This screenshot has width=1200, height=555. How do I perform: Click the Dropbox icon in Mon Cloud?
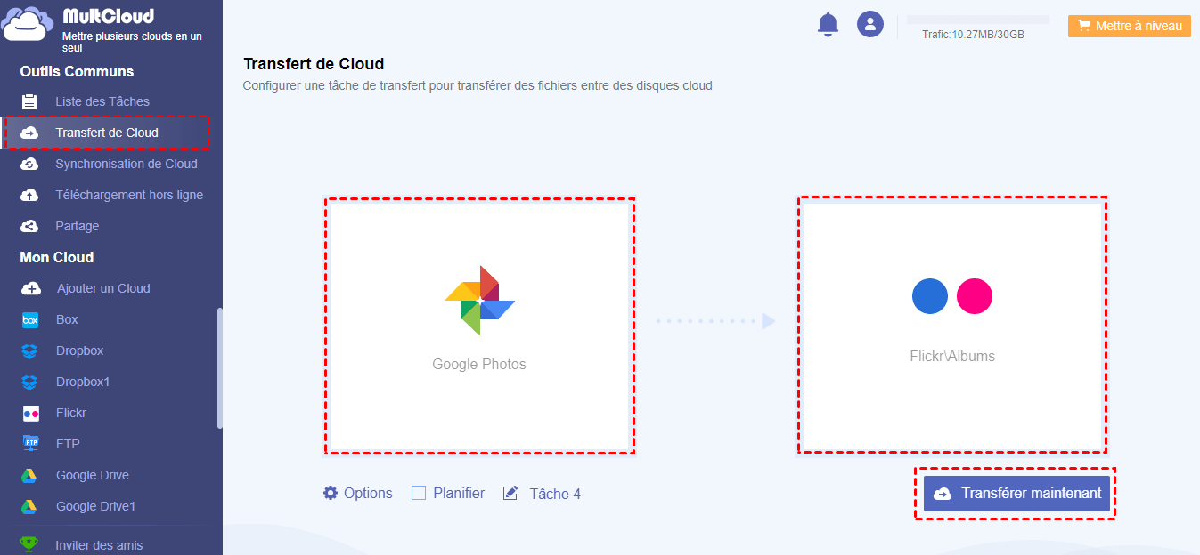30,350
